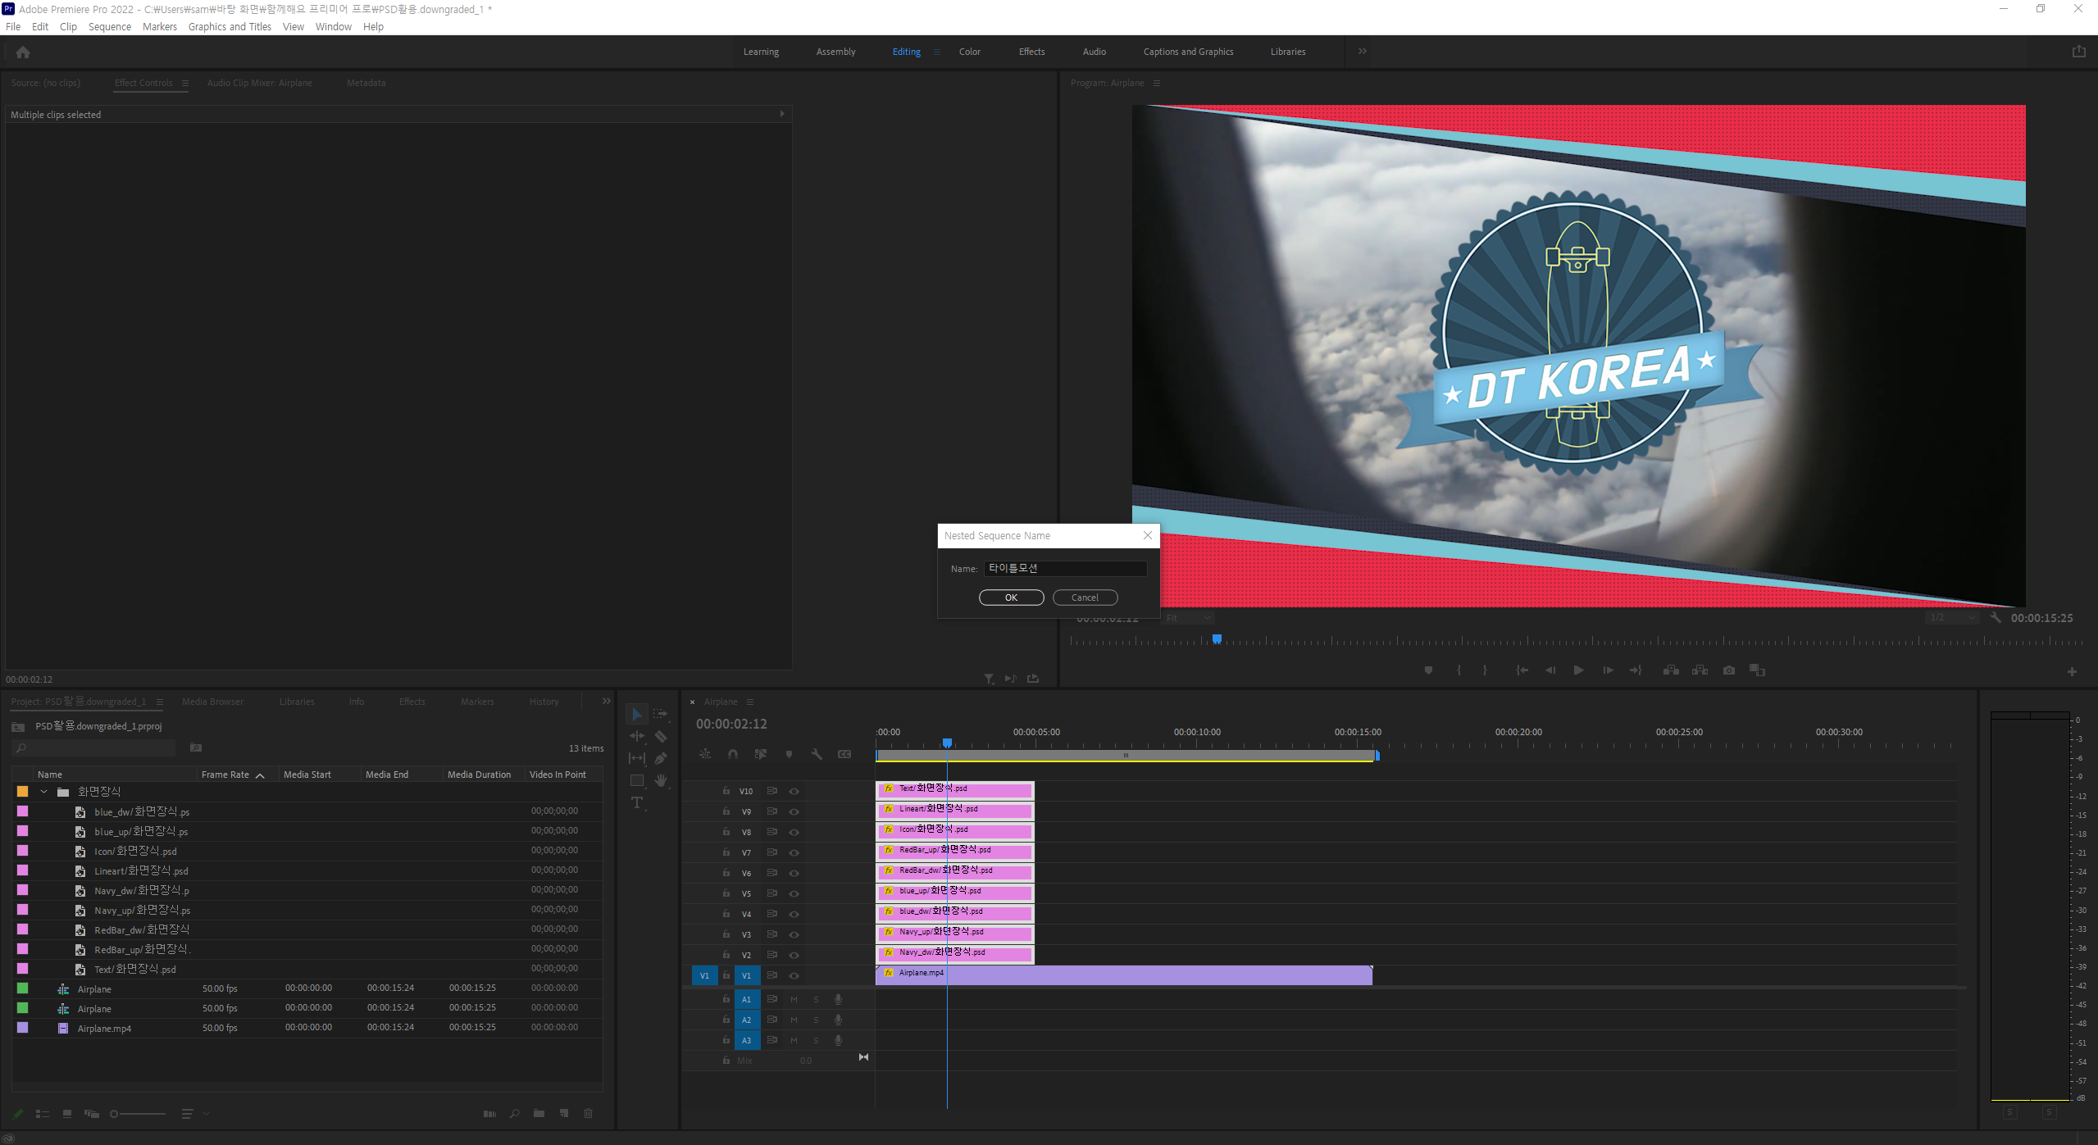Select the Type tool
The height and width of the screenshot is (1145, 2098).
click(637, 803)
